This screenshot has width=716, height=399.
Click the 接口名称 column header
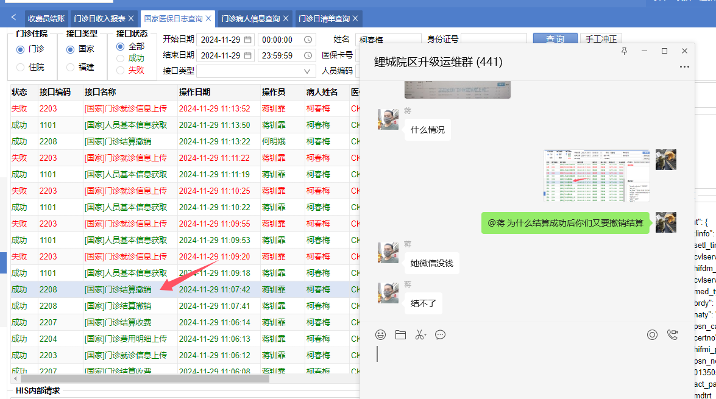pos(130,92)
